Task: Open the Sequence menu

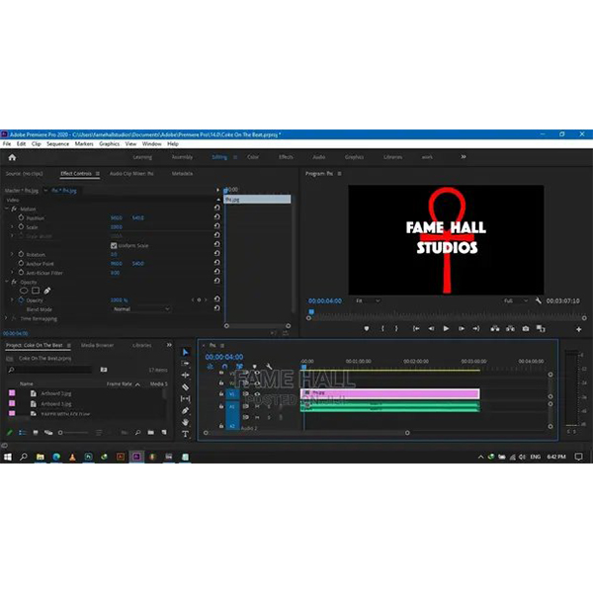Action: coord(57,144)
